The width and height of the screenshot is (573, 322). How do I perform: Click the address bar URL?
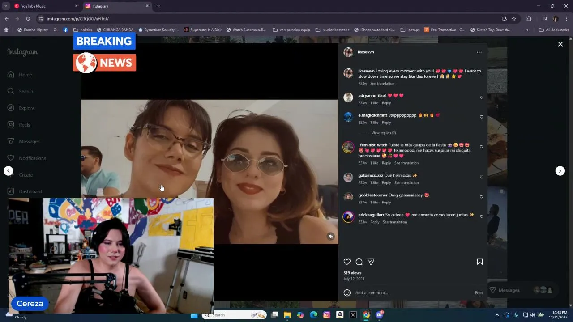click(78, 19)
